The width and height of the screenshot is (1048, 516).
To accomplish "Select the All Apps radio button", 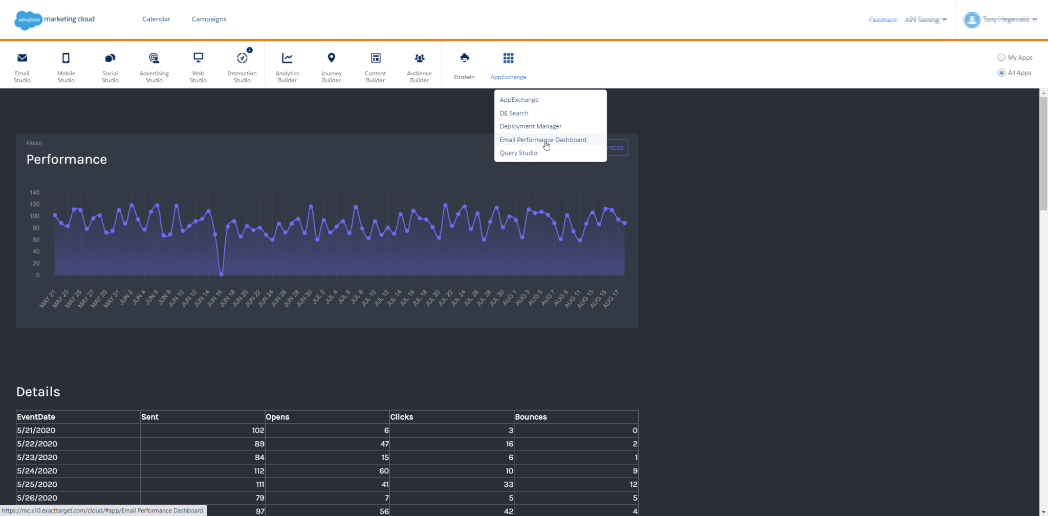I will [1001, 73].
